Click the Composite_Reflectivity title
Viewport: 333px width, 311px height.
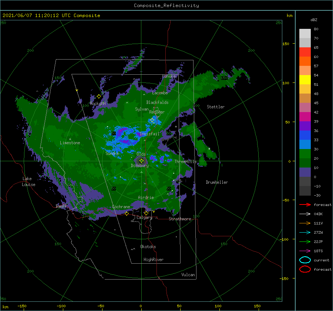click(166, 6)
